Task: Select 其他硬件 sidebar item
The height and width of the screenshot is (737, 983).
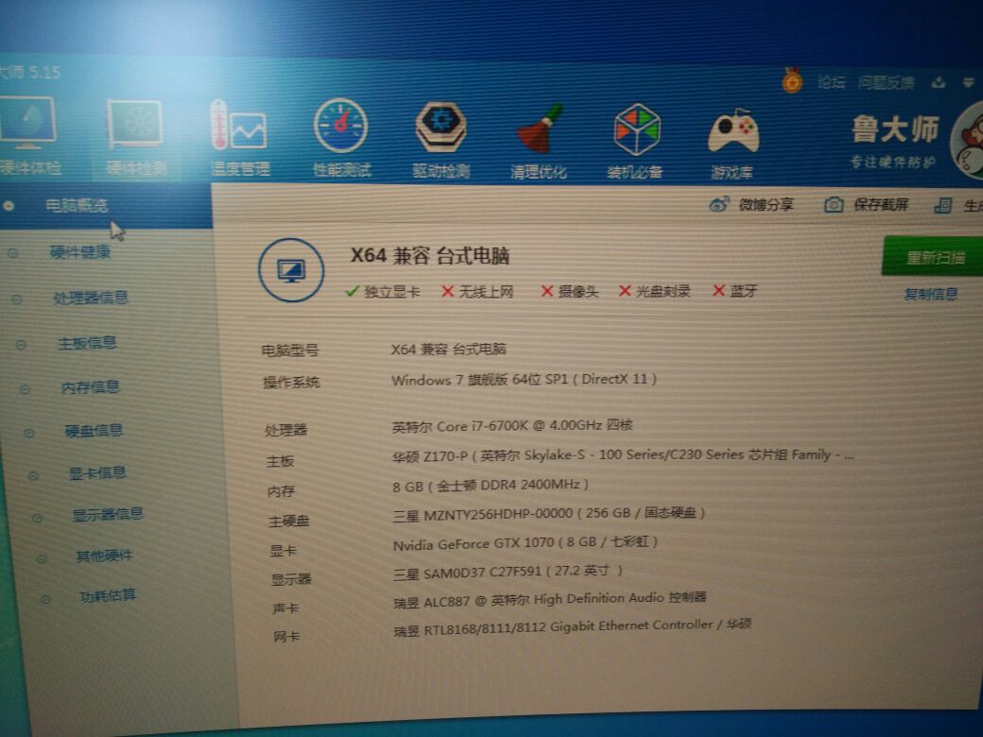Action: (x=104, y=556)
